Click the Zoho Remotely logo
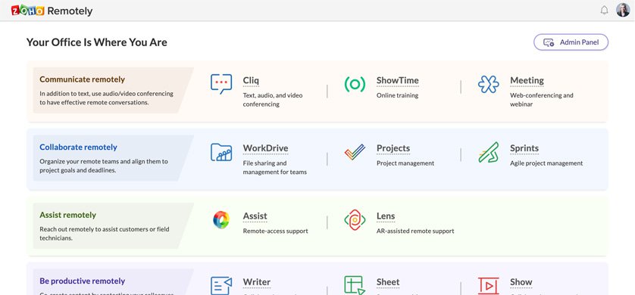Image resolution: width=635 pixels, height=295 pixels. pyautogui.click(x=52, y=11)
